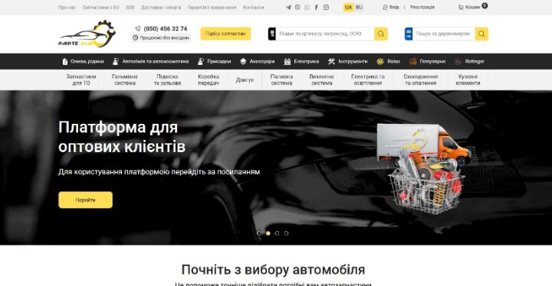Open the Facebook page icon
The height and width of the screenshot is (286, 552).
point(317,8)
